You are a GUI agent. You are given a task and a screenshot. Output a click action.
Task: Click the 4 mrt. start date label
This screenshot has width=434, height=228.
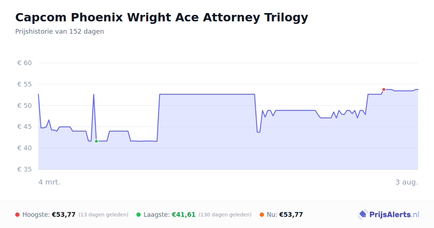(50, 182)
